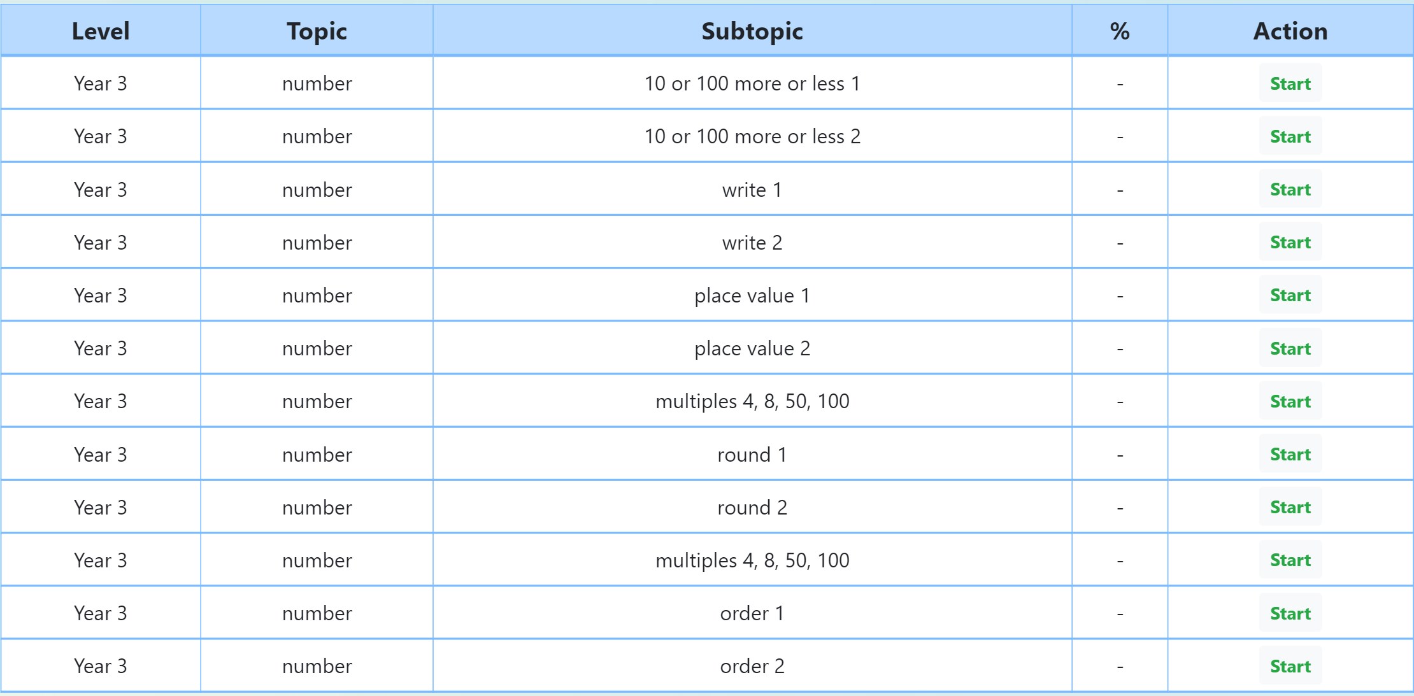This screenshot has width=1414, height=696.
Task: Launch the order 1 activity
Action: (x=1290, y=613)
